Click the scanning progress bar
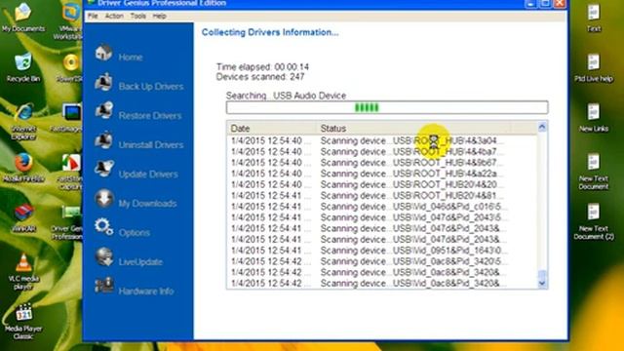This screenshot has width=624, height=351. 387,107
